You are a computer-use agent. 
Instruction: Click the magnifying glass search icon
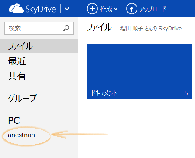[x=66, y=28]
